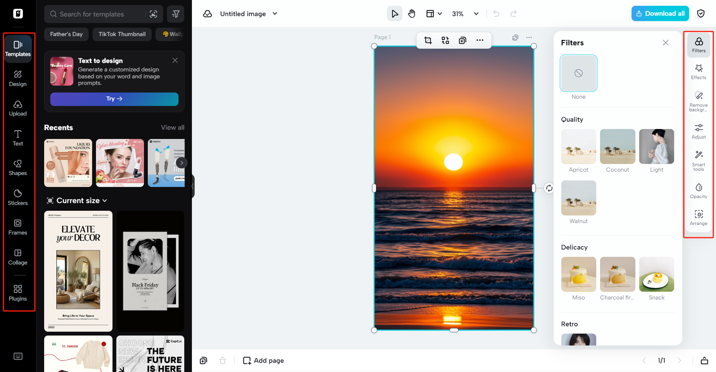Switch to the Father's Day template category

point(66,34)
